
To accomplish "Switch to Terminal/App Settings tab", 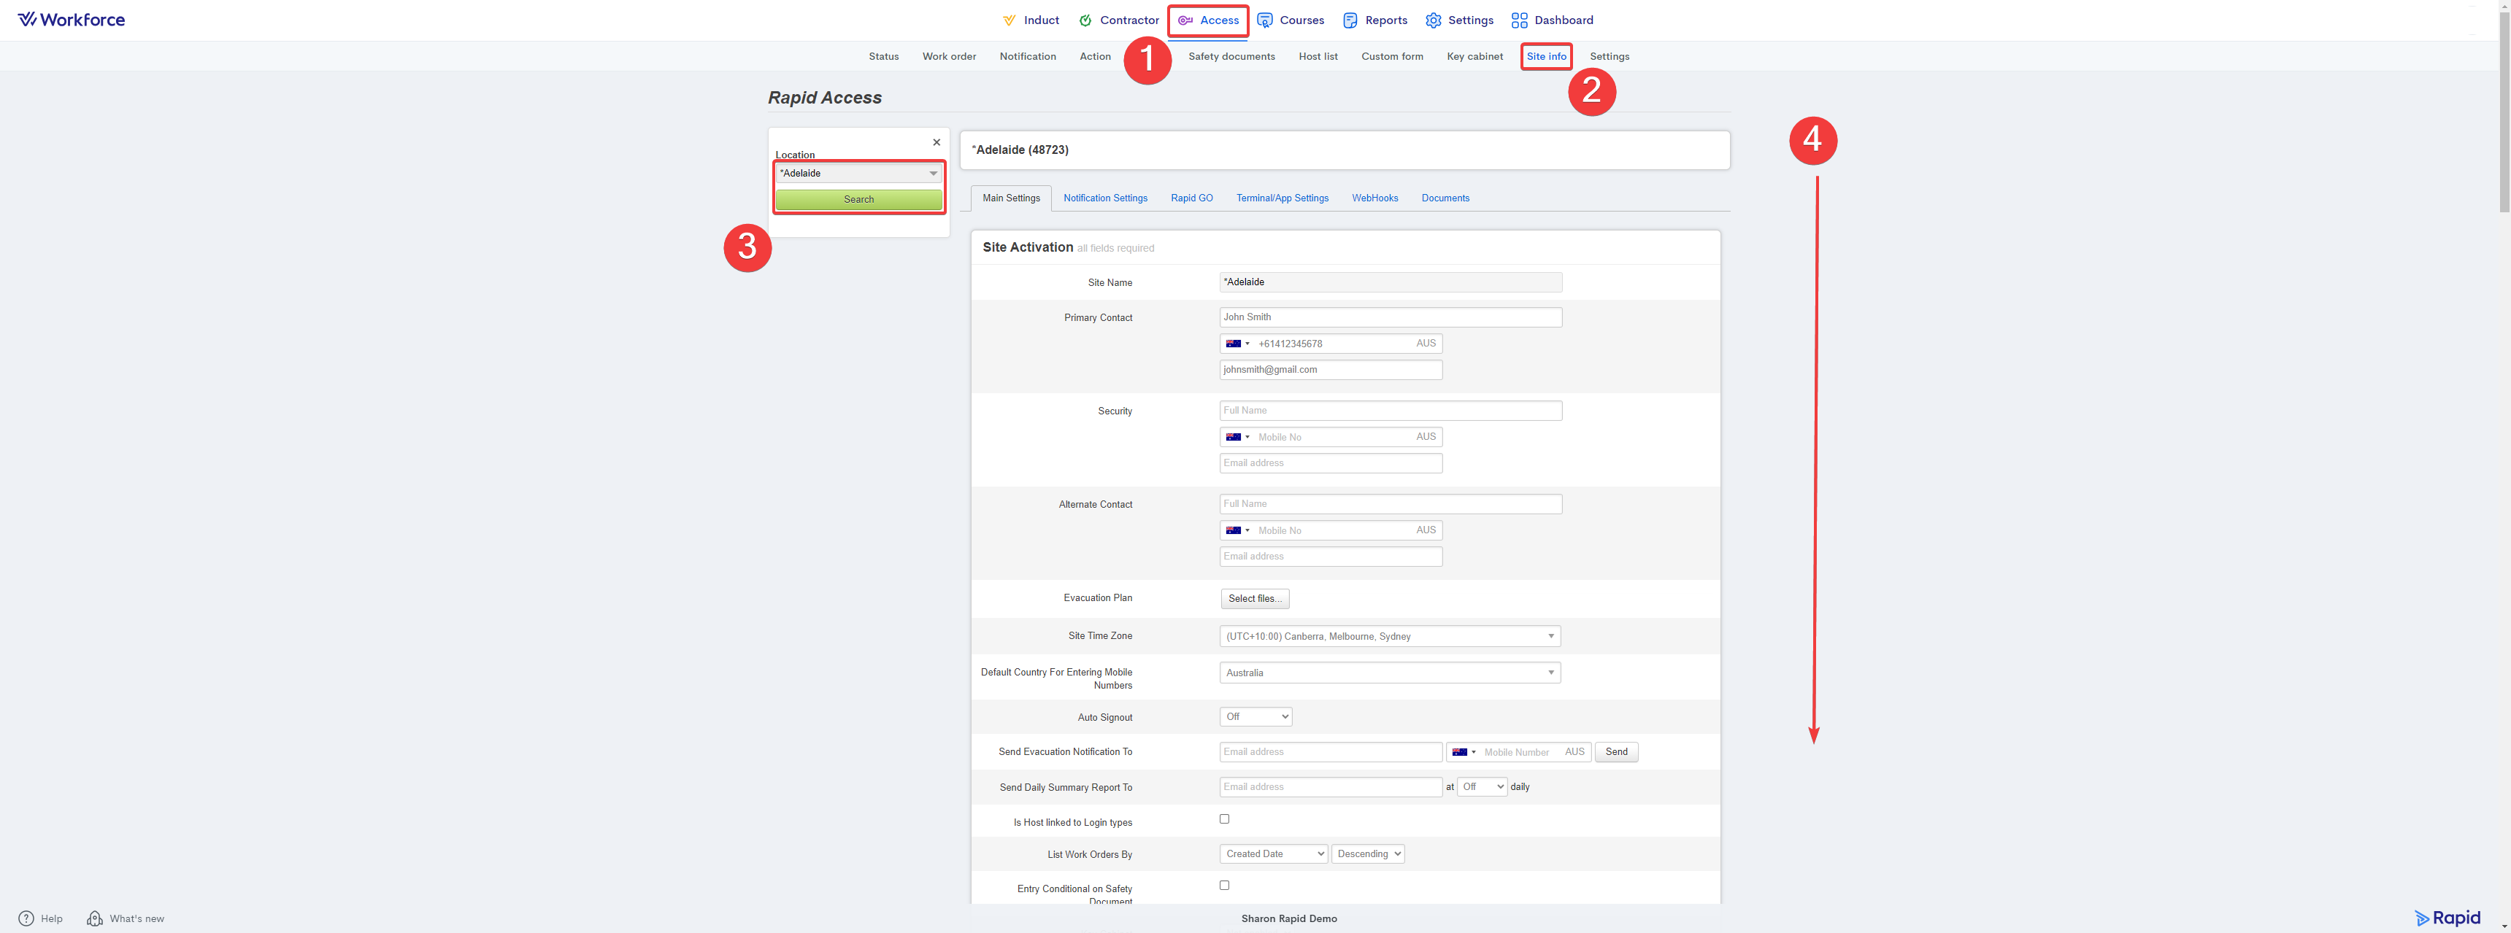I will (1282, 198).
